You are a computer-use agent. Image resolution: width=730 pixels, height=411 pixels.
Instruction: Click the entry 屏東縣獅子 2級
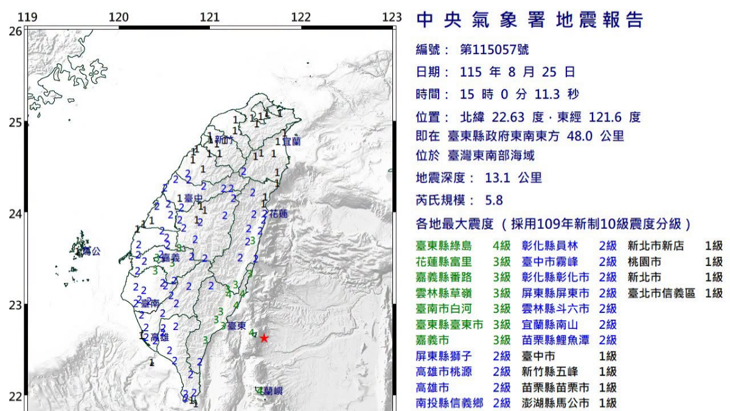(463, 356)
